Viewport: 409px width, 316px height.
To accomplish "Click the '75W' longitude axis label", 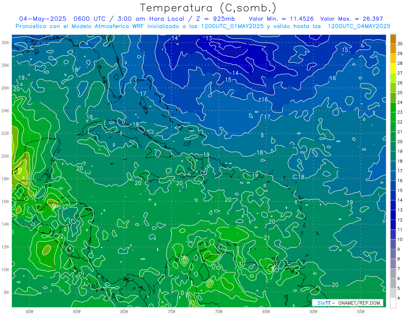I will tap(171, 312).
